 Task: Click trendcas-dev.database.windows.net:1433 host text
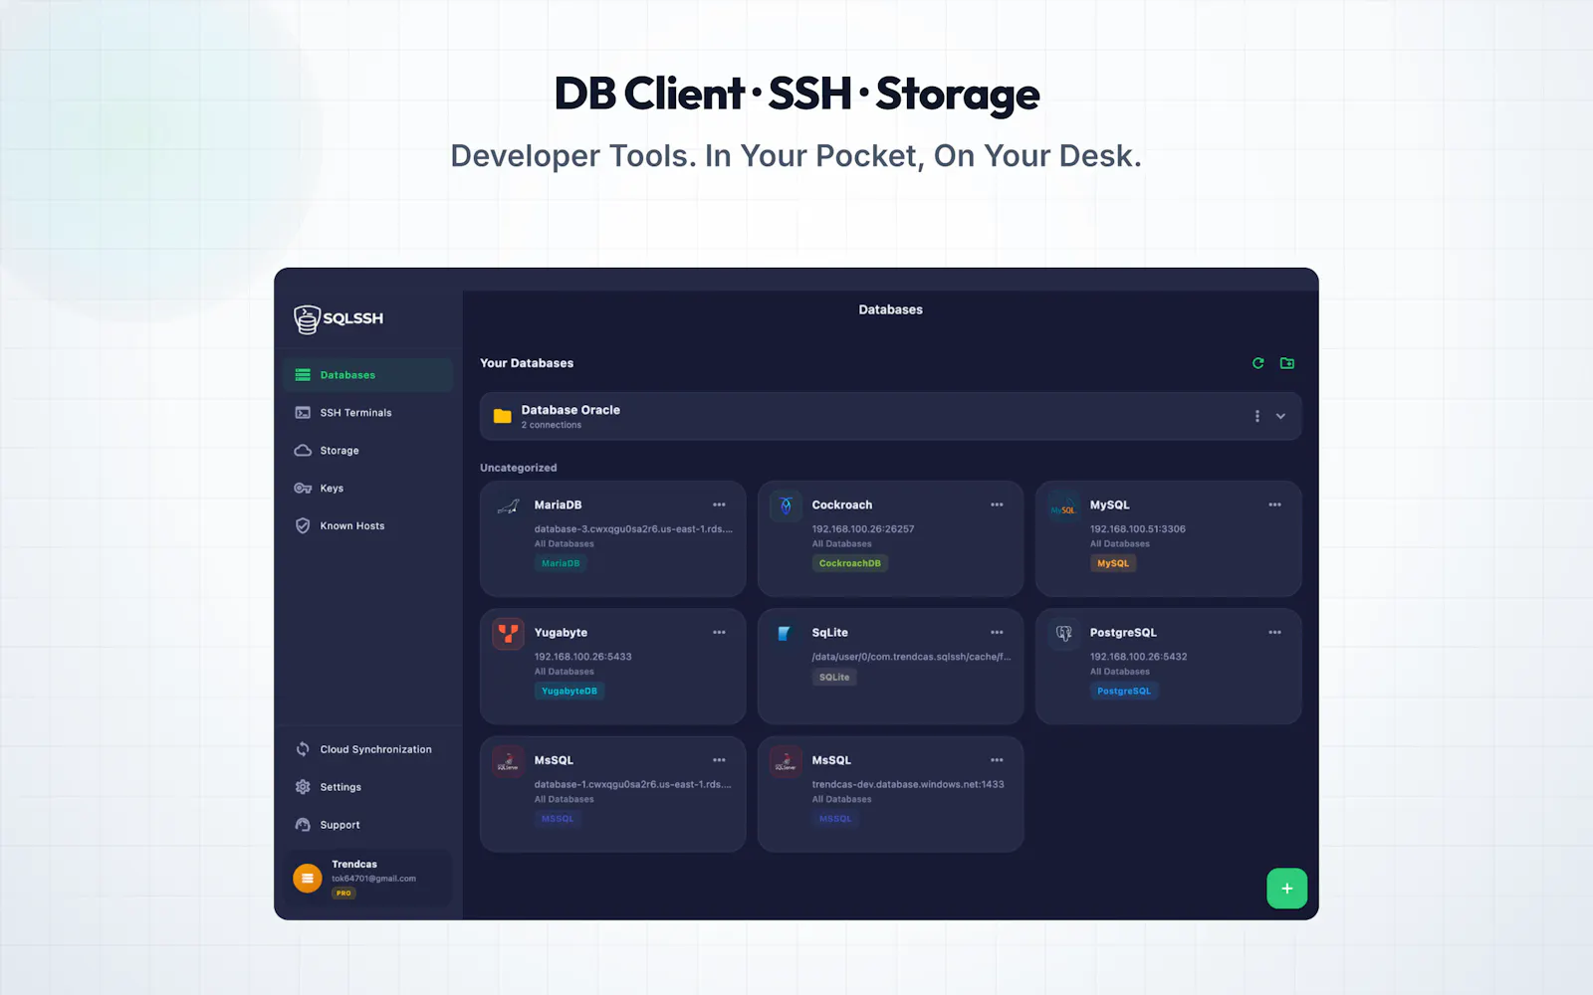tap(908, 784)
